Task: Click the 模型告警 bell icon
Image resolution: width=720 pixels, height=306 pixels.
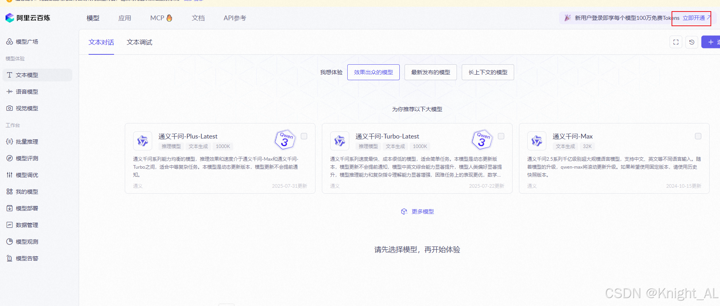Action: 10,258
